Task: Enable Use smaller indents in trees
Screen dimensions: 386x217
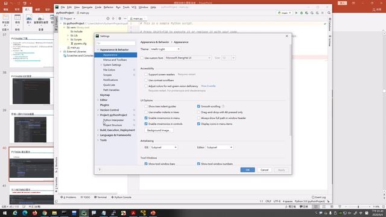Action: point(146,112)
